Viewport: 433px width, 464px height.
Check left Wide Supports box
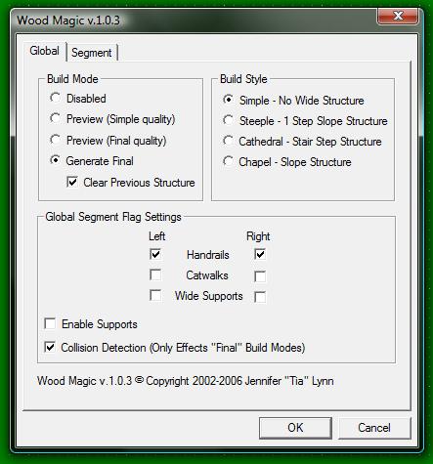tap(155, 295)
